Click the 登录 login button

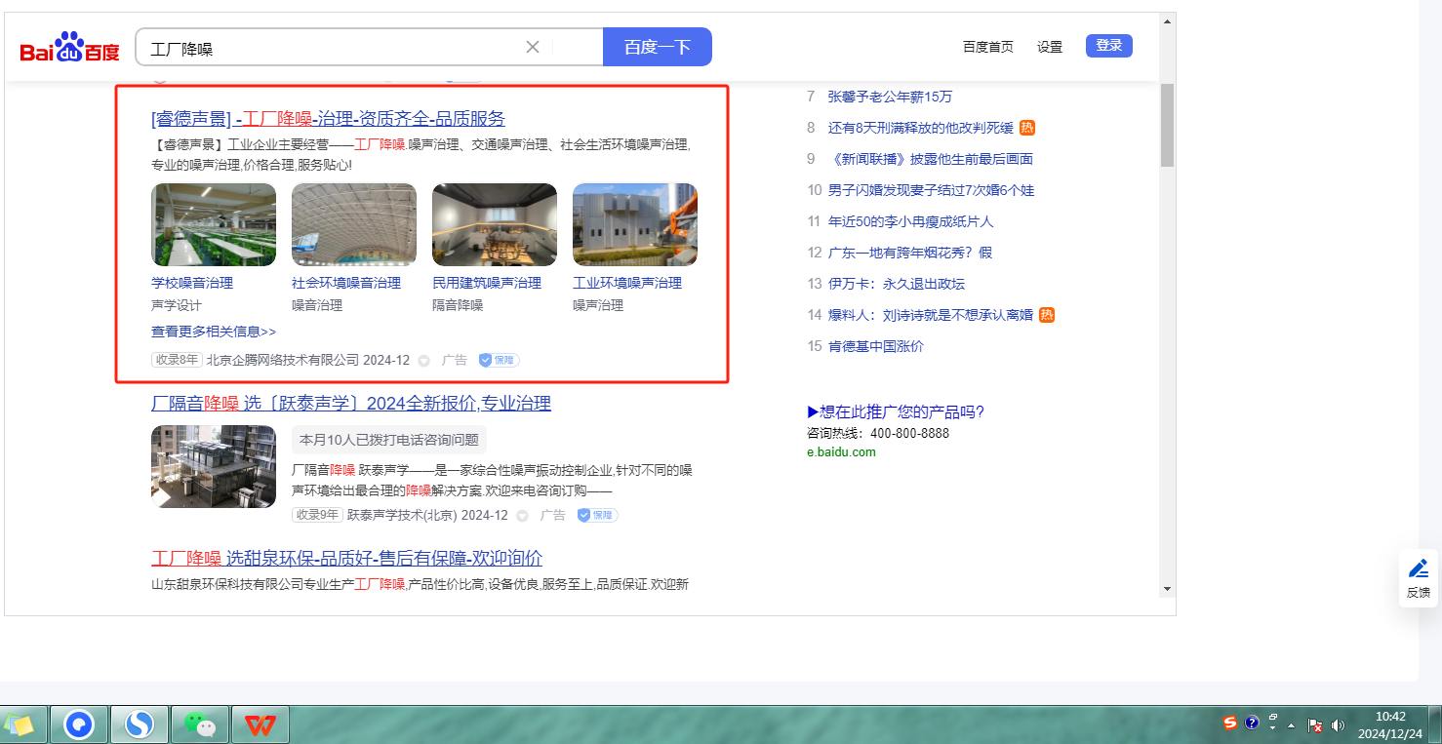click(x=1108, y=46)
